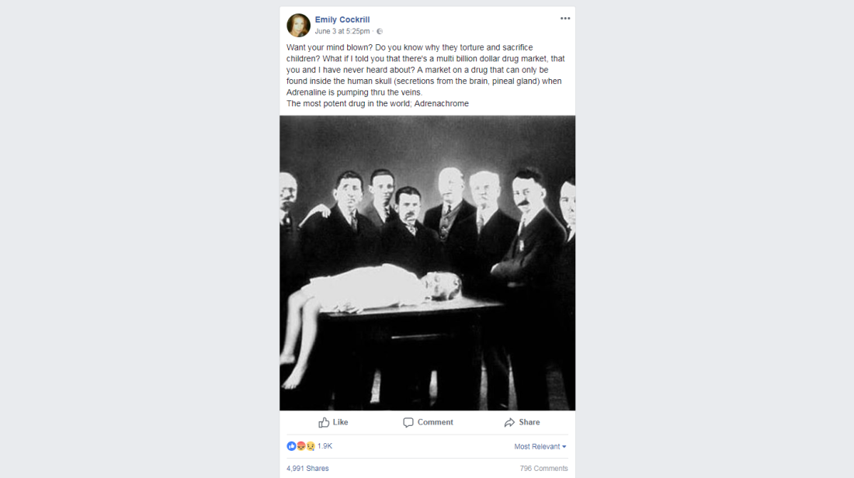Click the speech bubble Comment icon

408,422
